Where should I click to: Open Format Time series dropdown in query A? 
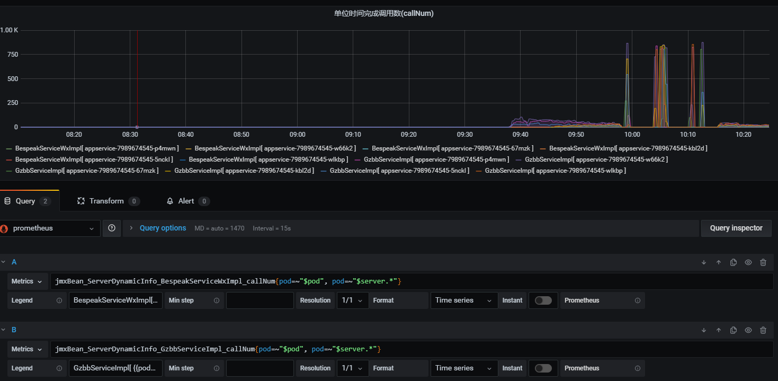[464, 300]
